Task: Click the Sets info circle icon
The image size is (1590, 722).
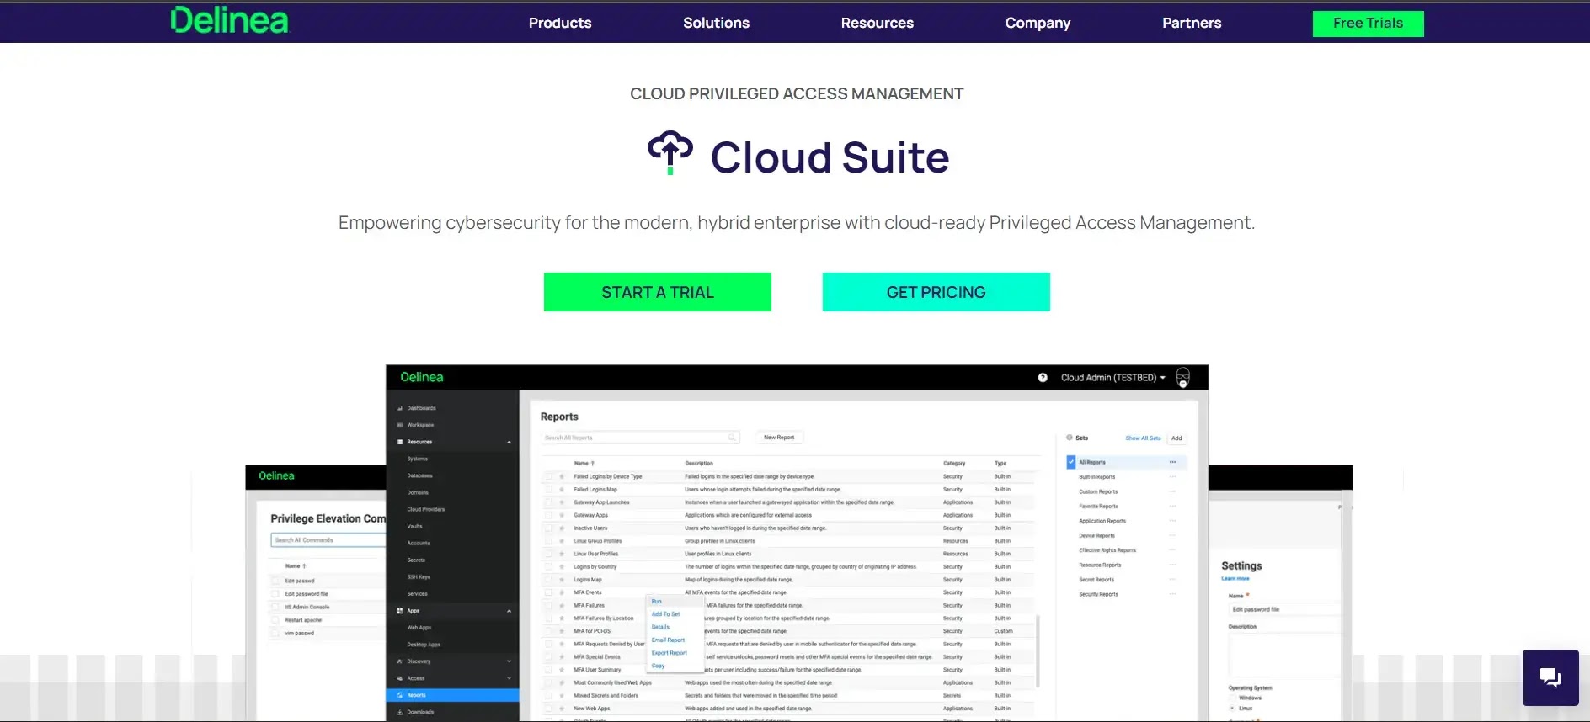Action: click(x=1070, y=438)
